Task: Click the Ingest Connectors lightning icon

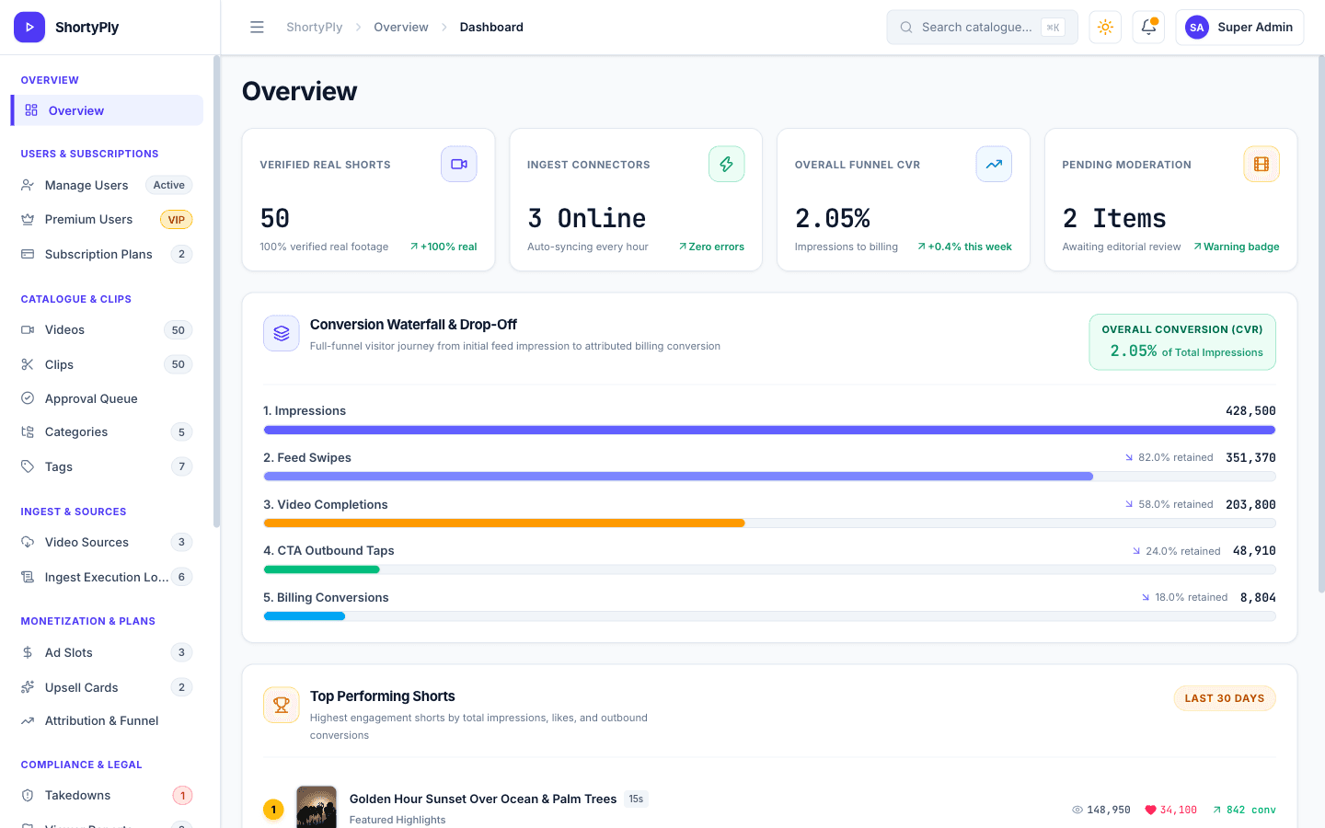Action: [726, 164]
